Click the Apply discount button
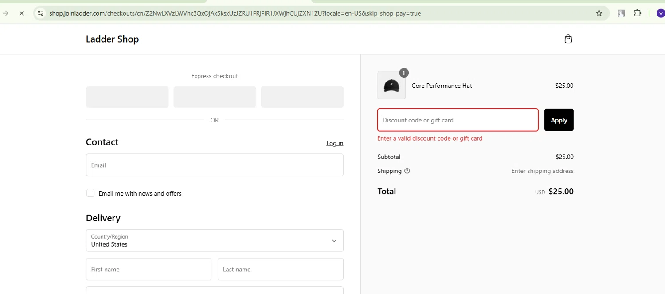Screen dimensions: 665x294 tap(559, 120)
